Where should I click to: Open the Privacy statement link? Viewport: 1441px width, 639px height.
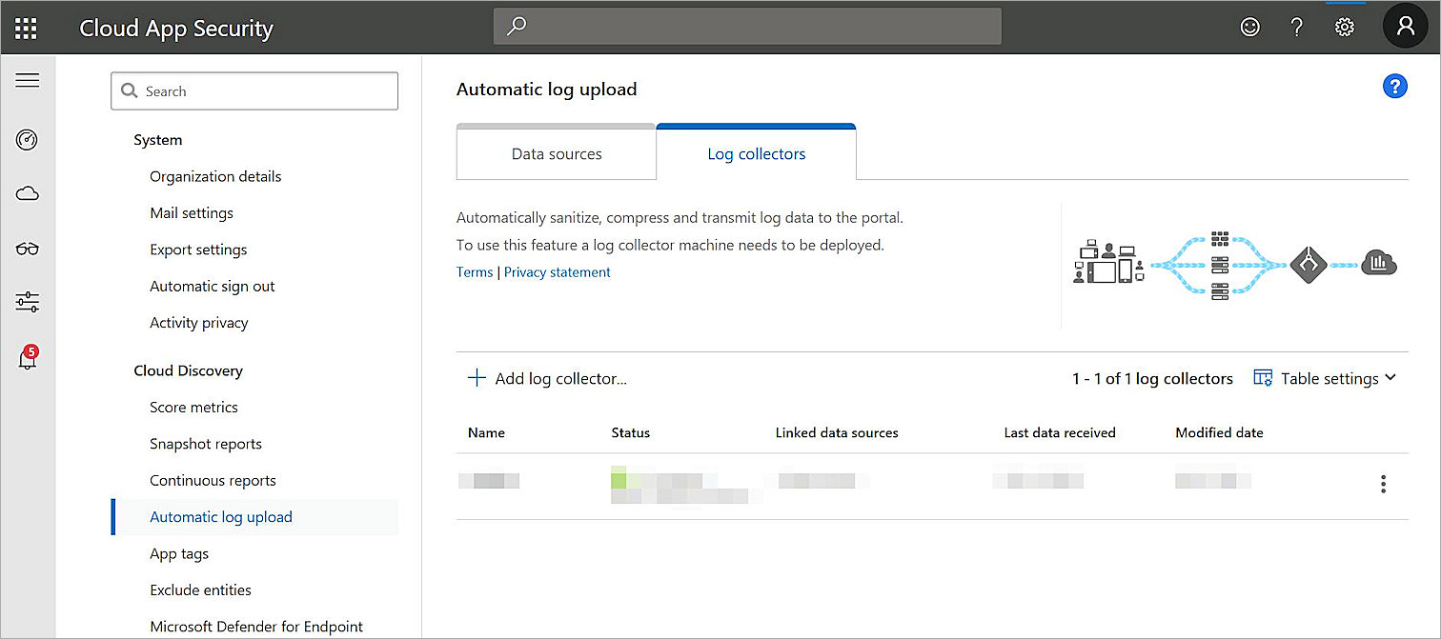point(557,272)
